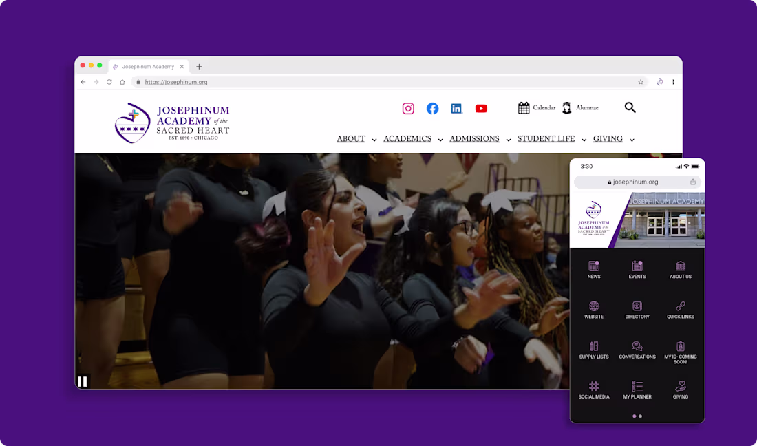Tap the mobile header school banner image
This screenshot has width=757, height=446.
click(637, 220)
